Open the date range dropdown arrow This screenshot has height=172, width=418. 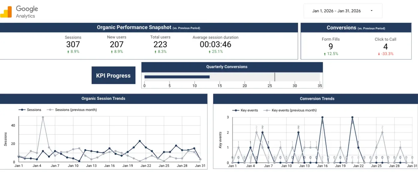point(371,11)
